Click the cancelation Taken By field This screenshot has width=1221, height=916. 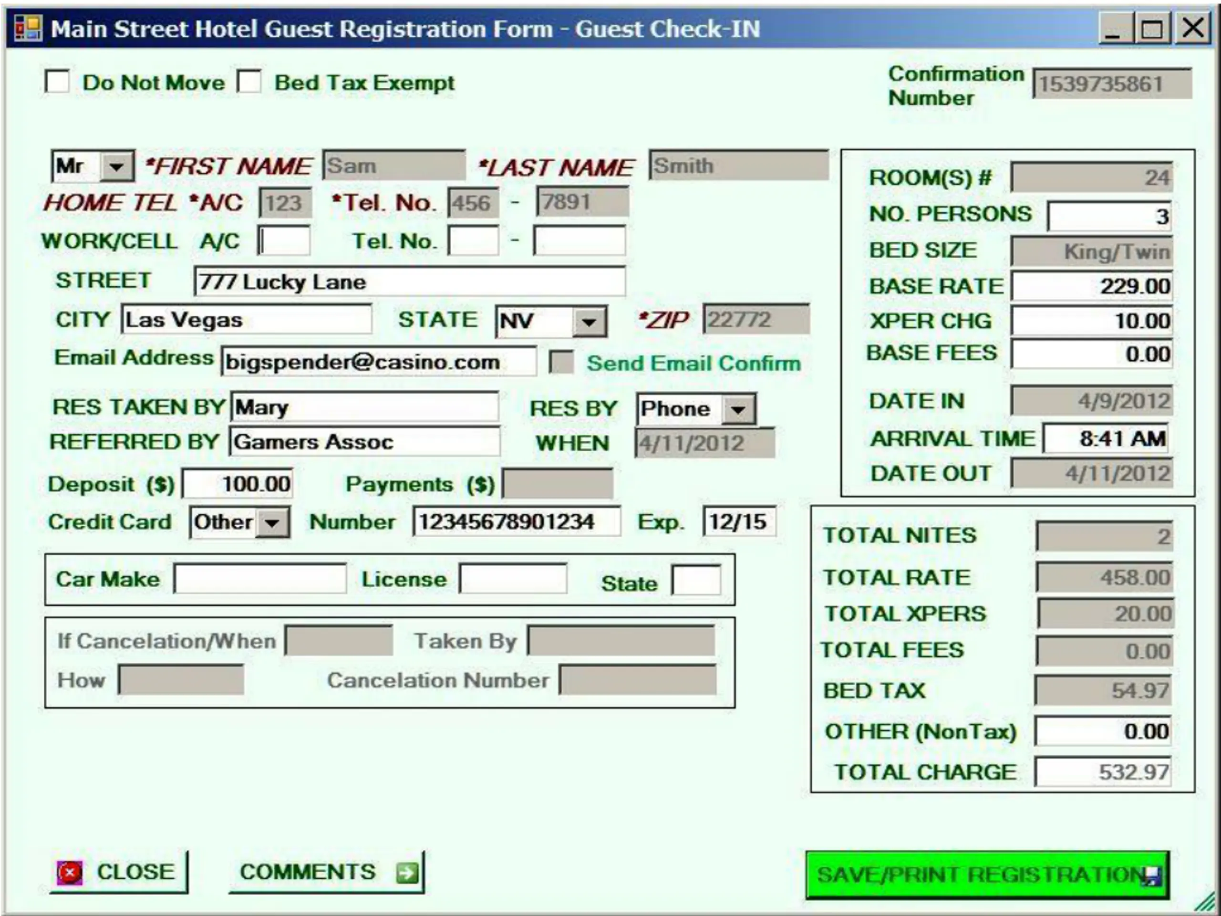click(x=621, y=640)
